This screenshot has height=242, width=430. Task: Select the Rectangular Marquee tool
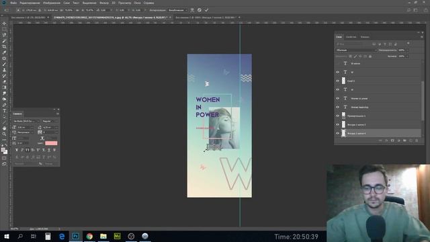[4, 30]
